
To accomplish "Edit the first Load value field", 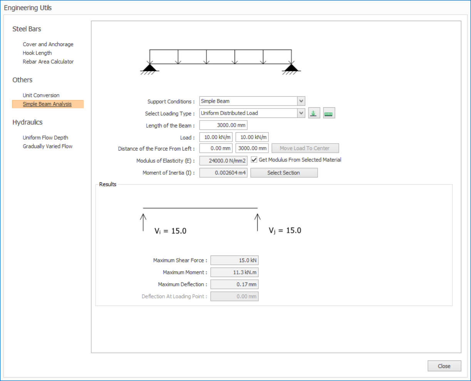I will (x=216, y=137).
